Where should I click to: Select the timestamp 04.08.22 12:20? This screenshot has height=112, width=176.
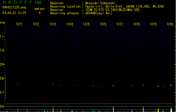tap(14, 13)
